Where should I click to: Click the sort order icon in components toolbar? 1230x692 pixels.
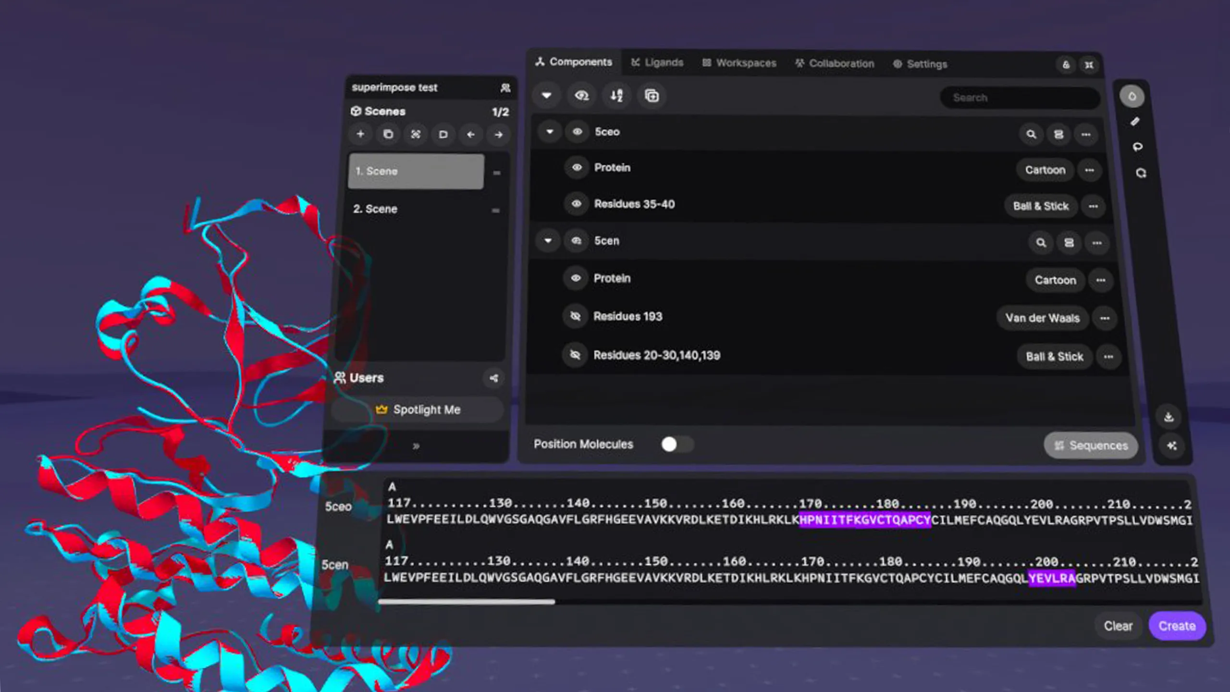pos(616,96)
